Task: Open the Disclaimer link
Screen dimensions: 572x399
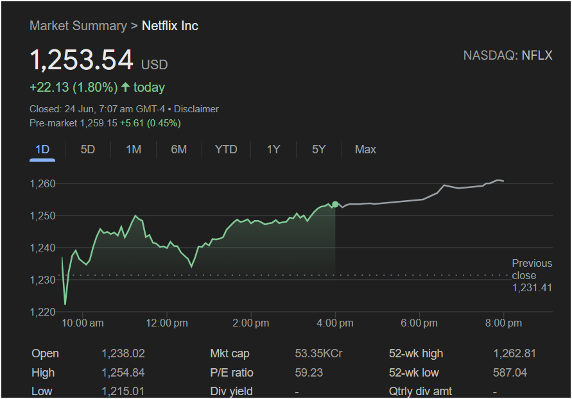Action: [196, 109]
